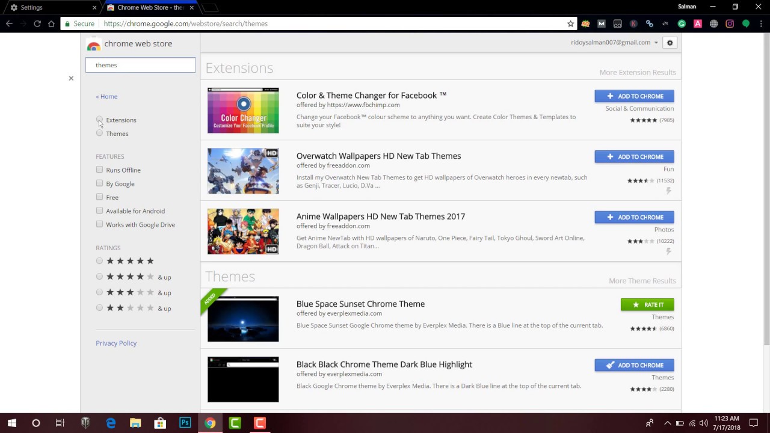Bookmark this page with the star icon
The image size is (770, 433).
pos(570,23)
